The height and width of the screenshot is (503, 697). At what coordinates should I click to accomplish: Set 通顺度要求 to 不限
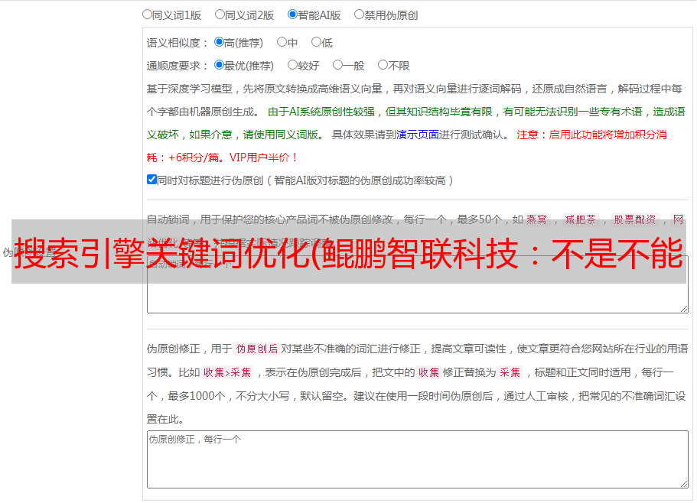click(383, 66)
